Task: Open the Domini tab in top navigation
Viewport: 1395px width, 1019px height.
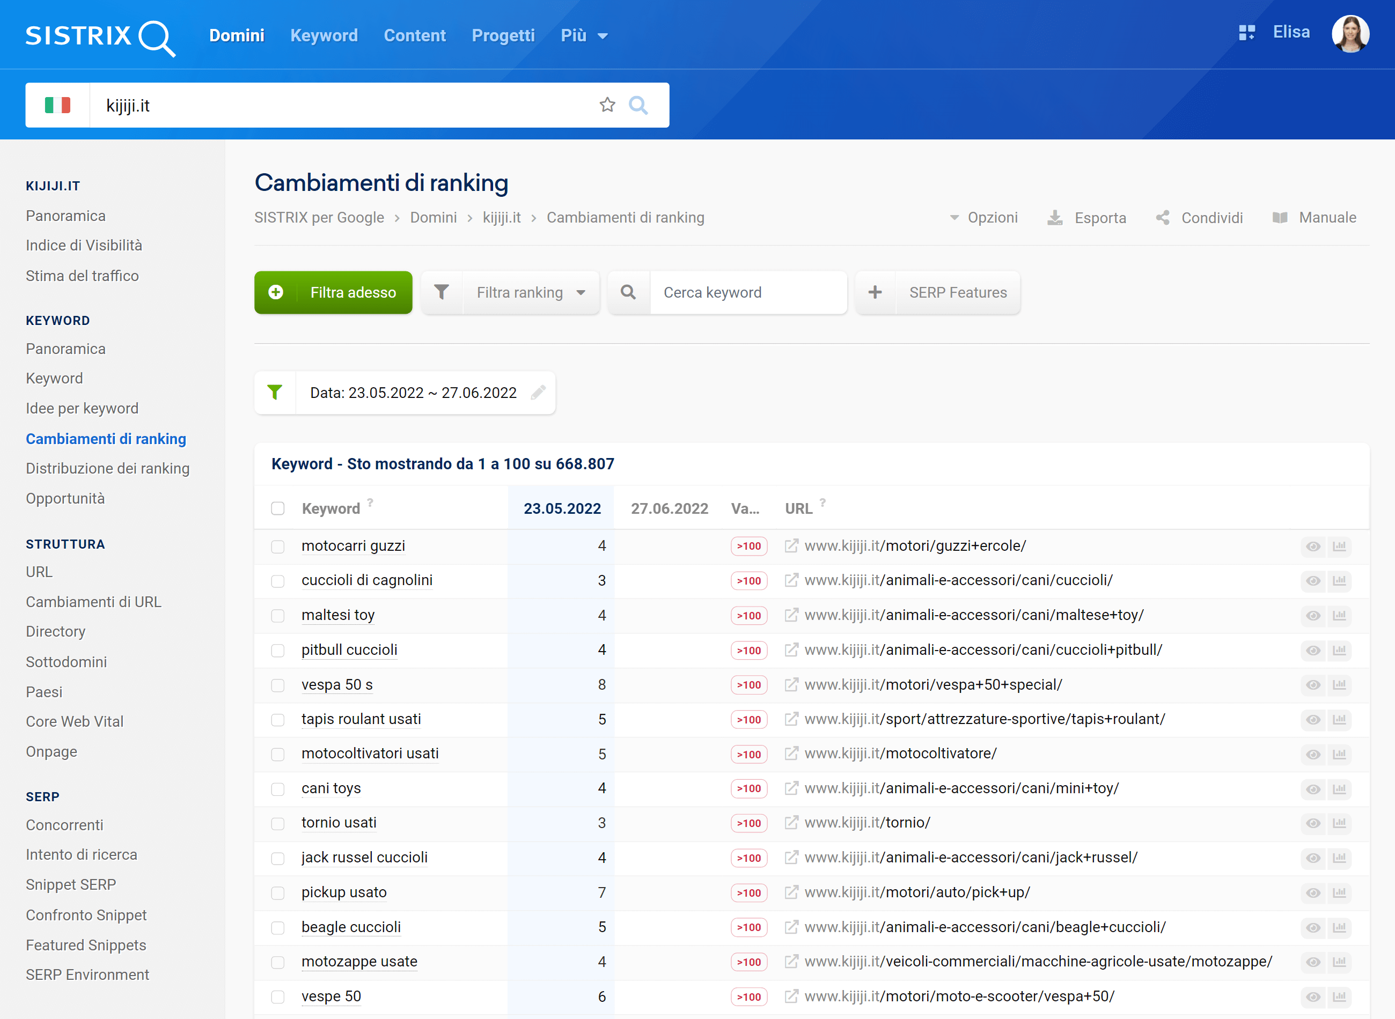Action: pyautogui.click(x=237, y=36)
